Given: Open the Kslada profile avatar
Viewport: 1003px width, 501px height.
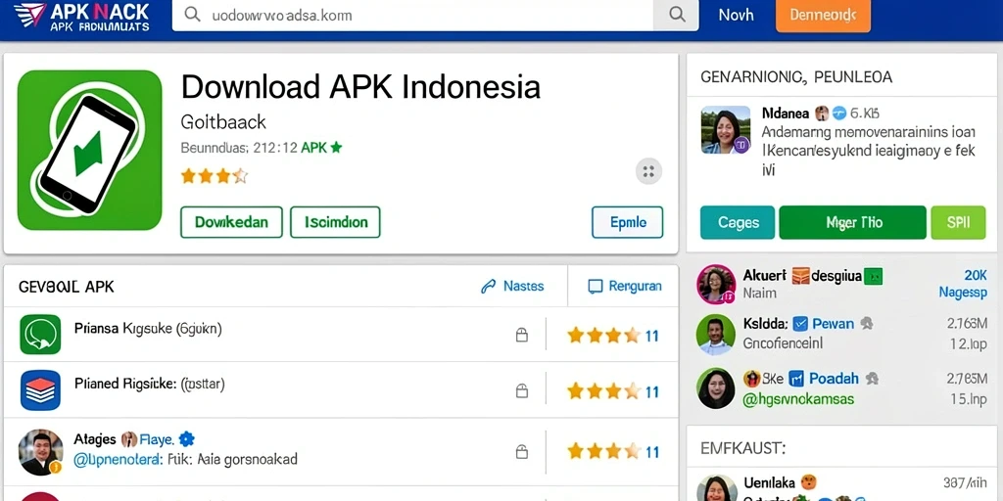Looking at the screenshot, I should tap(716, 335).
